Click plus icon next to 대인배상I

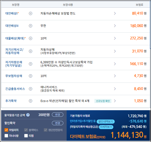(31, 13)
